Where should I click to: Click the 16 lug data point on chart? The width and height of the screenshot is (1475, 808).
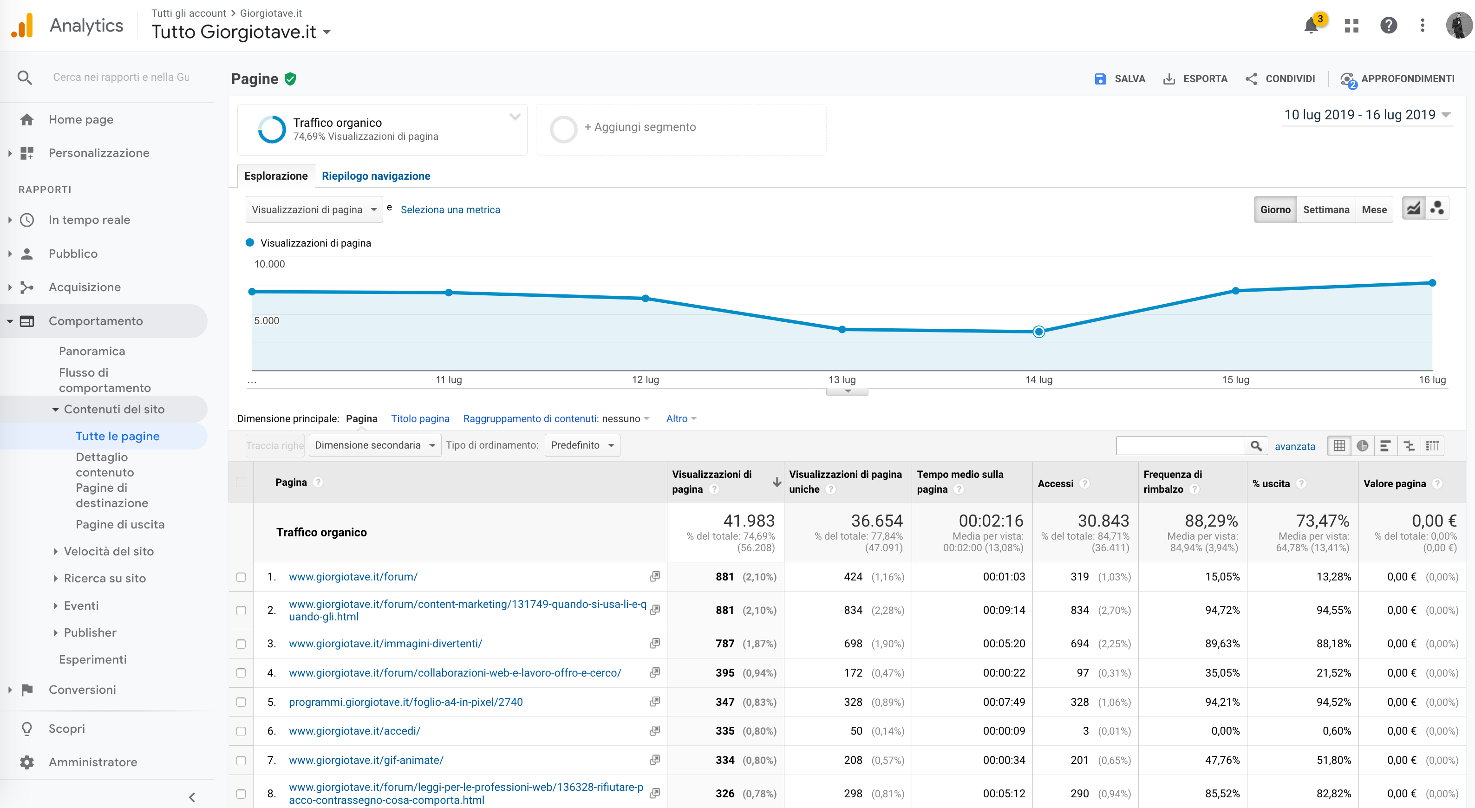(1432, 283)
